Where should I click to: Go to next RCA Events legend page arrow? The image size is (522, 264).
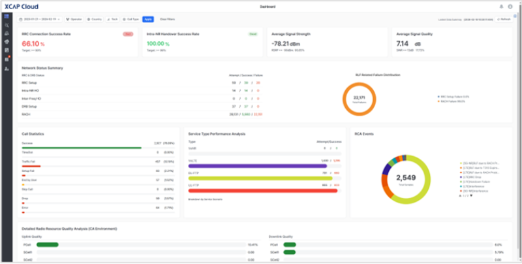tap(471, 195)
